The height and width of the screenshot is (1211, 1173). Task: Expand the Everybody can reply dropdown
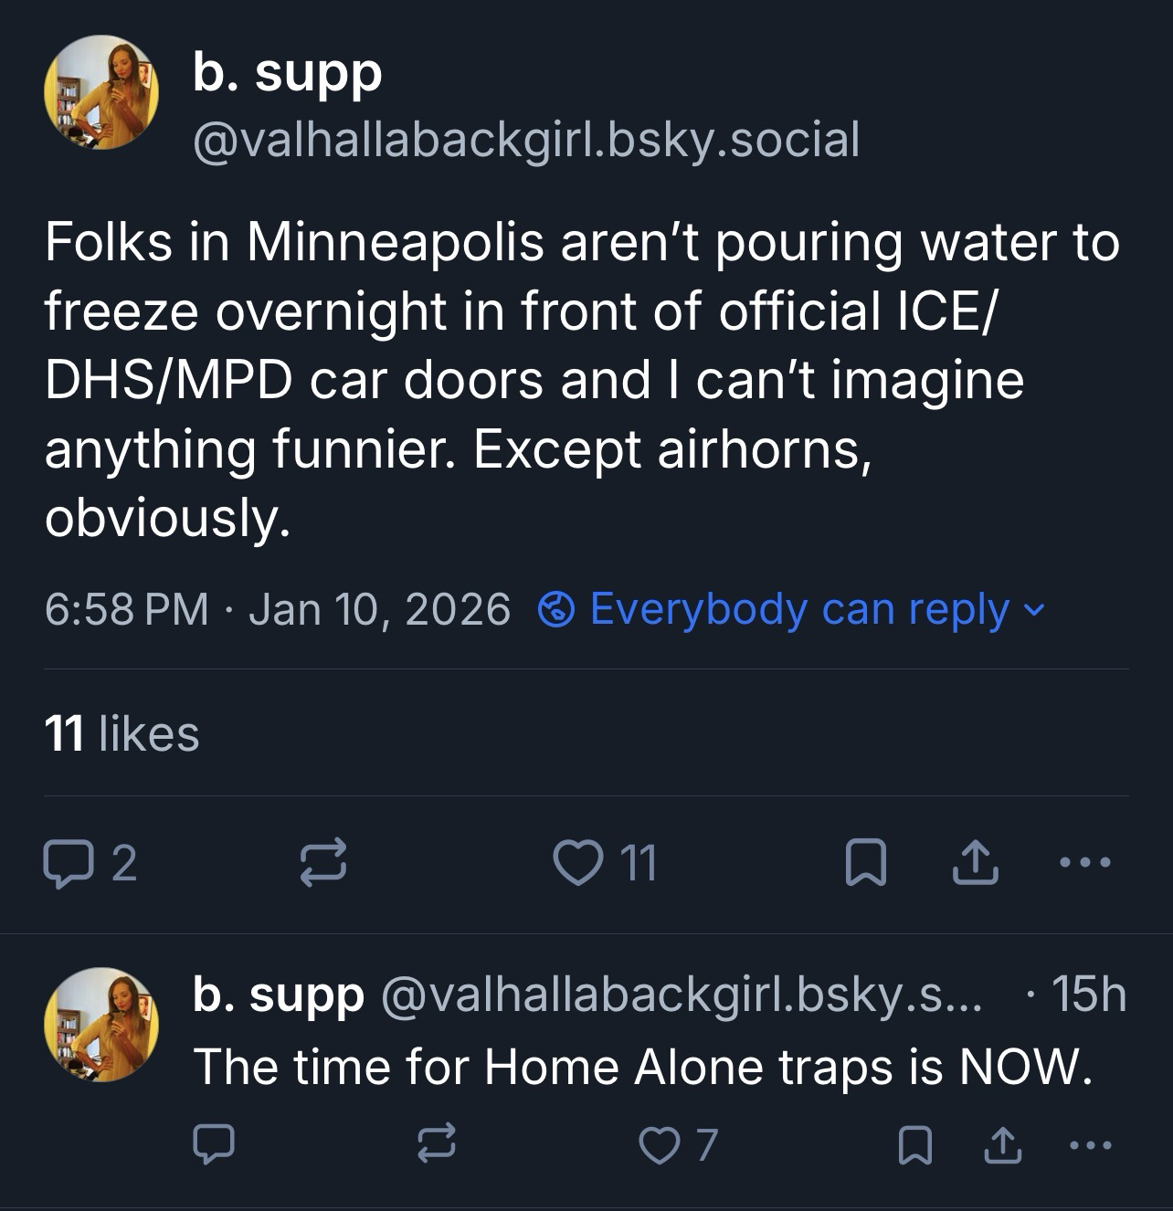click(791, 609)
